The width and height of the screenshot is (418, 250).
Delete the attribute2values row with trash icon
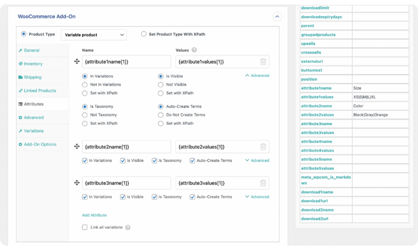(263, 147)
